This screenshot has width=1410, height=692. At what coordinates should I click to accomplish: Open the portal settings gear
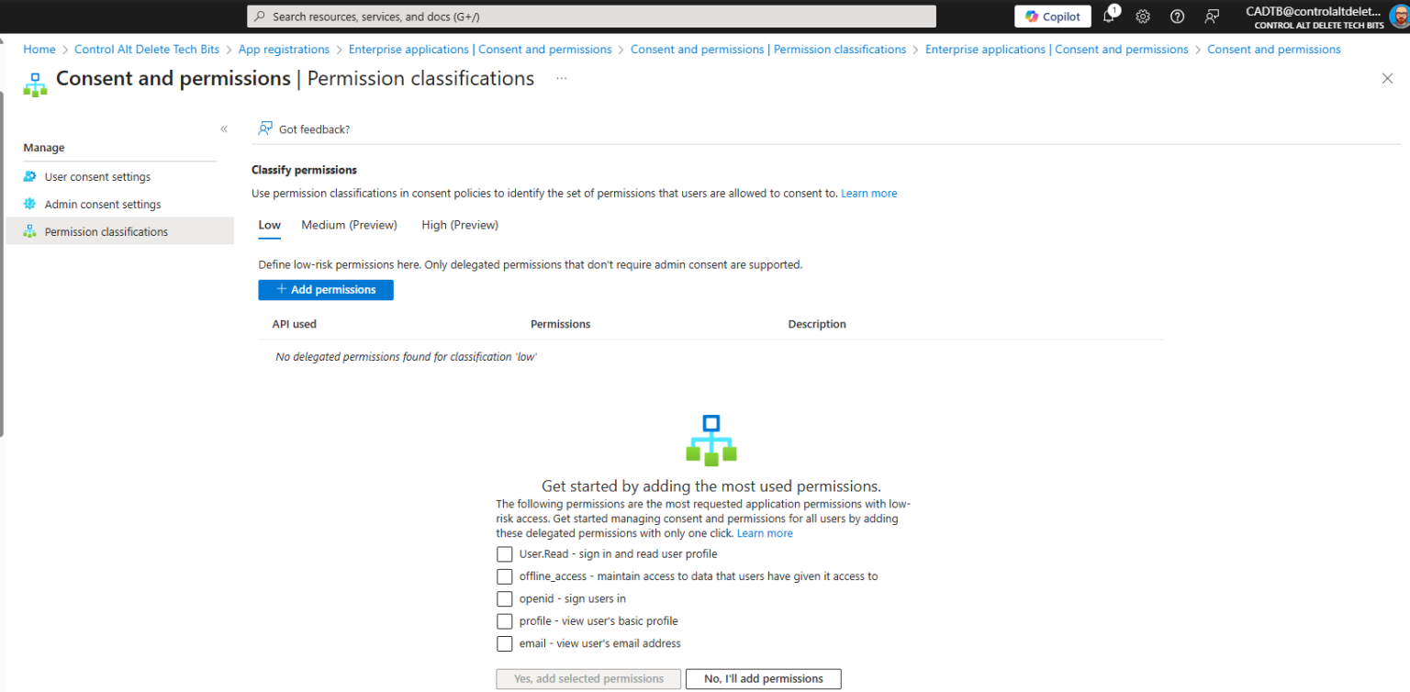pyautogui.click(x=1143, y=17)
